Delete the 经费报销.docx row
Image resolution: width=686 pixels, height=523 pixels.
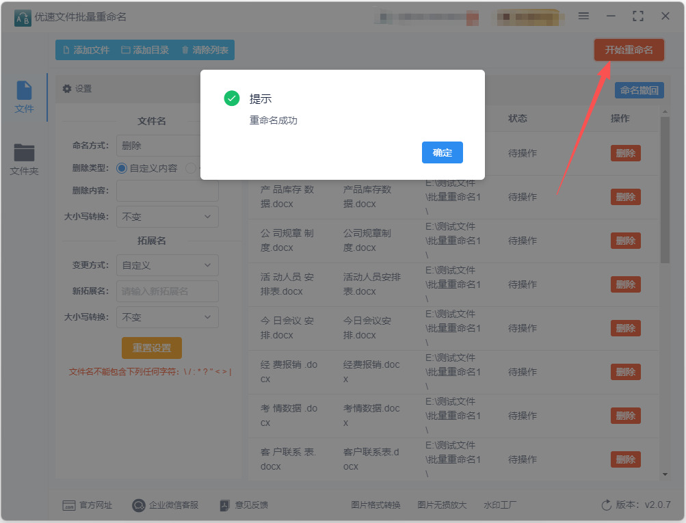click(x=626, y=372)
